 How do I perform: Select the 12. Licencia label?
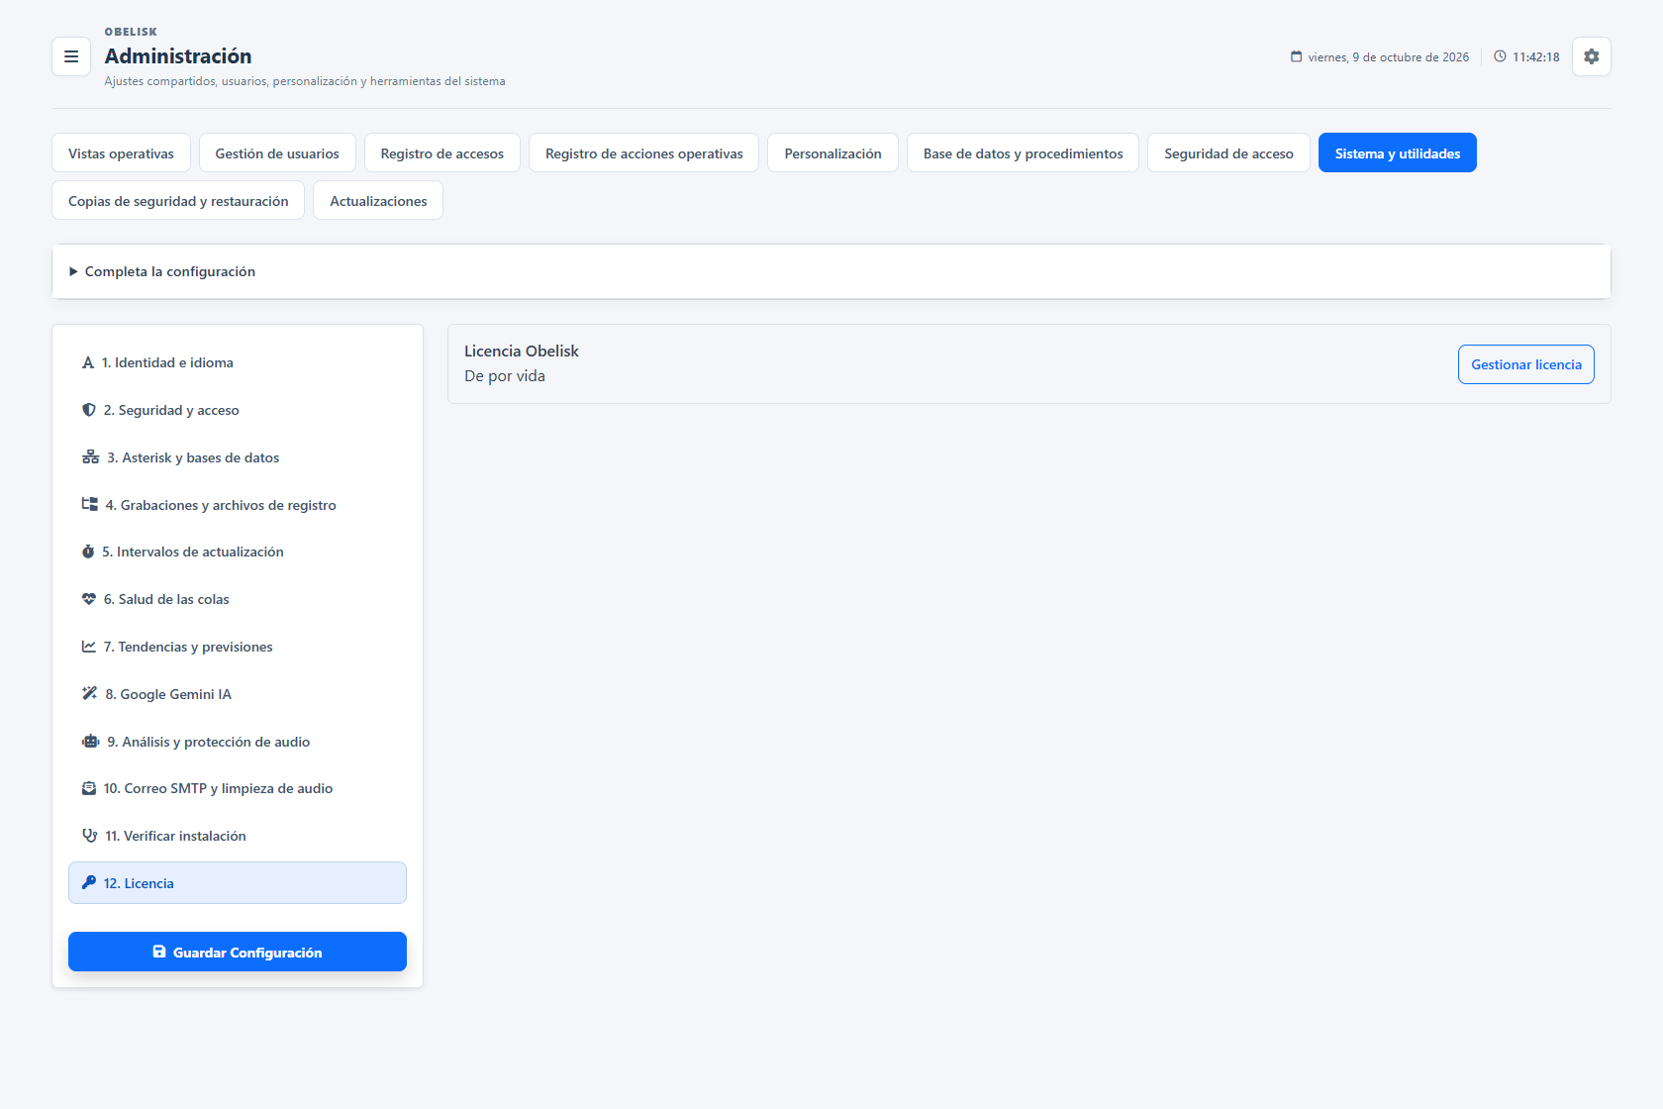[x=139, y=883]
